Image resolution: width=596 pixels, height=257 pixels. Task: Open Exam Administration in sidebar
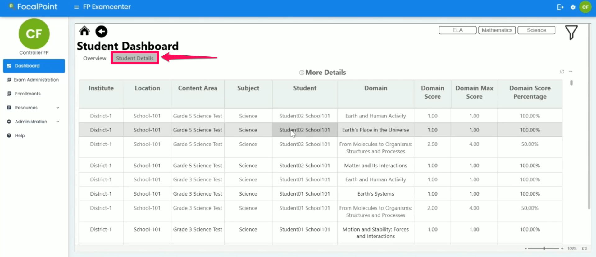pos(34,80)
